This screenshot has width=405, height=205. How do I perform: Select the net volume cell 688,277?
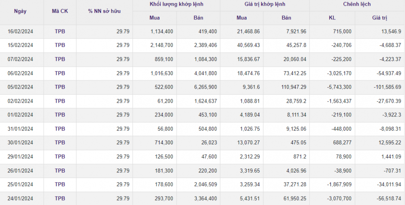click(340, 143)
